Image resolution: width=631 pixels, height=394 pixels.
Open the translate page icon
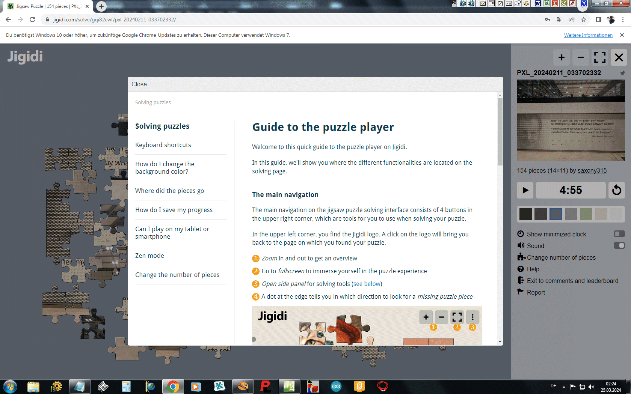tap(560, 20)
